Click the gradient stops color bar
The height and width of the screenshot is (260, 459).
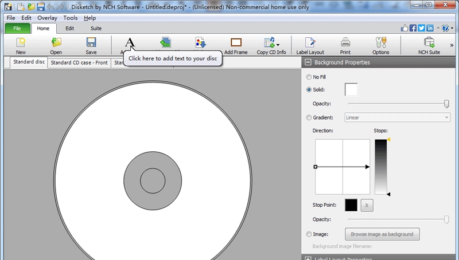pos(381,167)
